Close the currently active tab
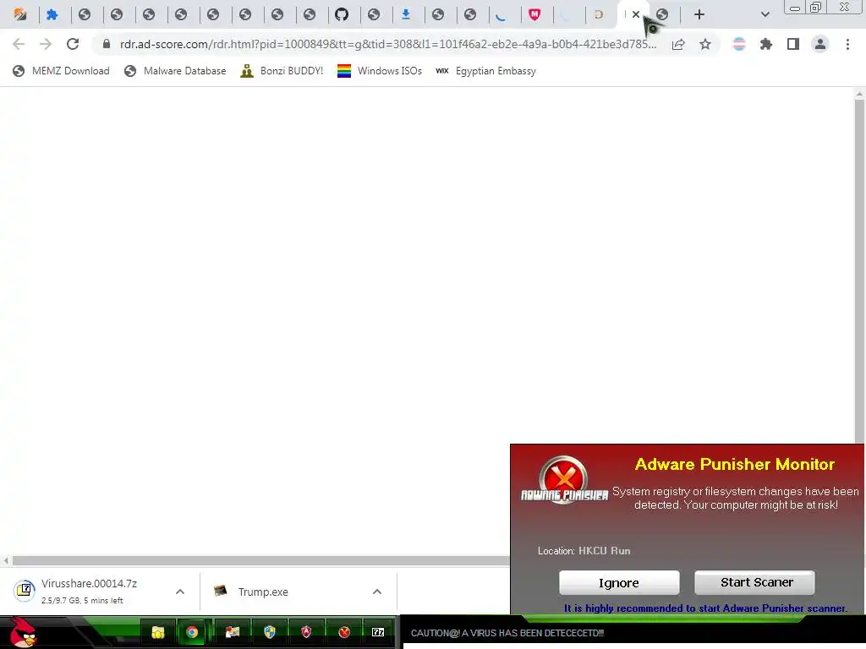This screenshot has height=649, width=866. [x=636, y=14]
